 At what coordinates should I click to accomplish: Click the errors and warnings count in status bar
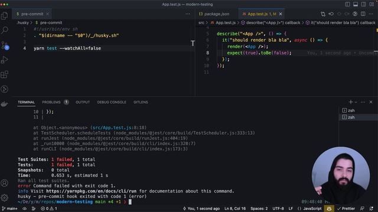[x=49, y=208]
